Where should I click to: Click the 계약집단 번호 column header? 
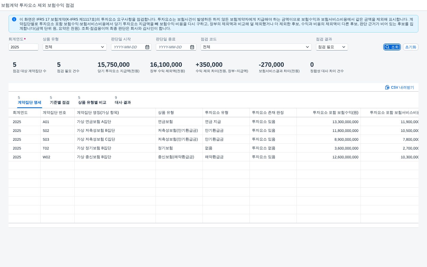pyautogui.click(x=58, y=113)
